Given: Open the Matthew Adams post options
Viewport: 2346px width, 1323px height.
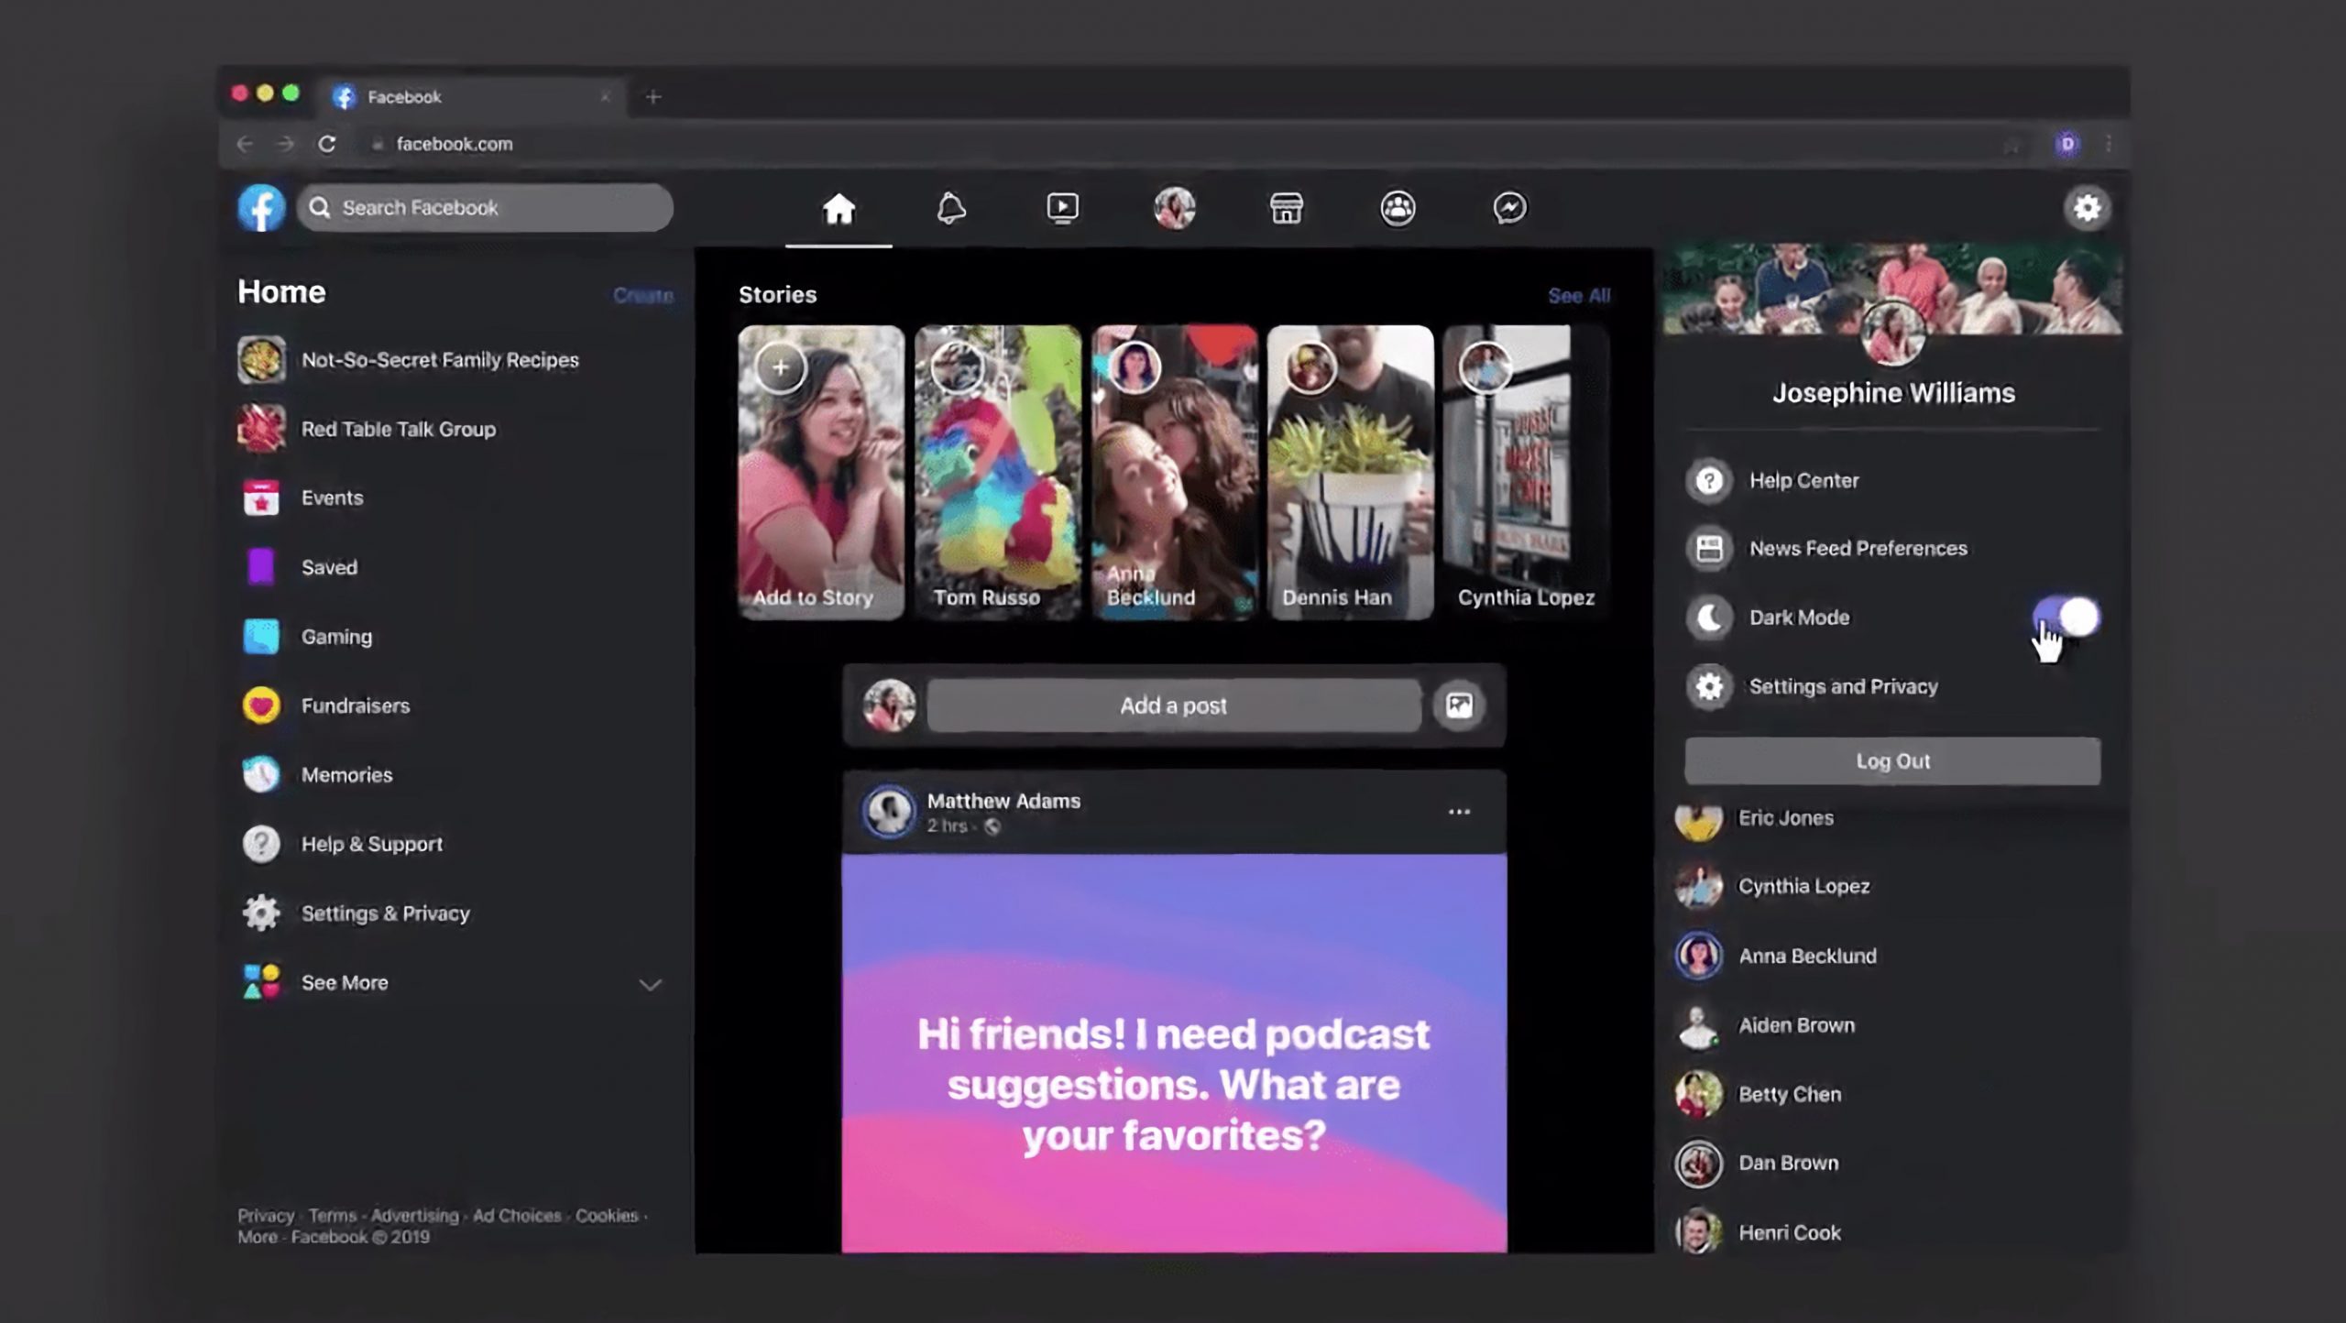Looking at the screenshot, I should tap(1460, 811).
